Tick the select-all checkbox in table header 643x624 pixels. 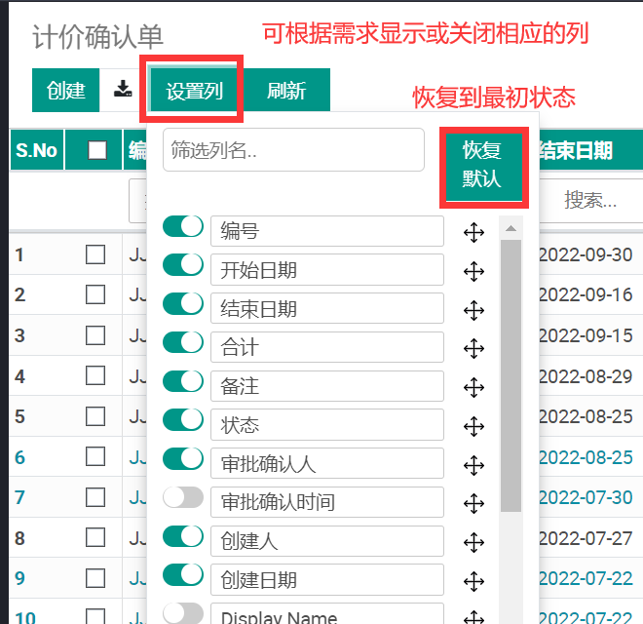point(97,150)
